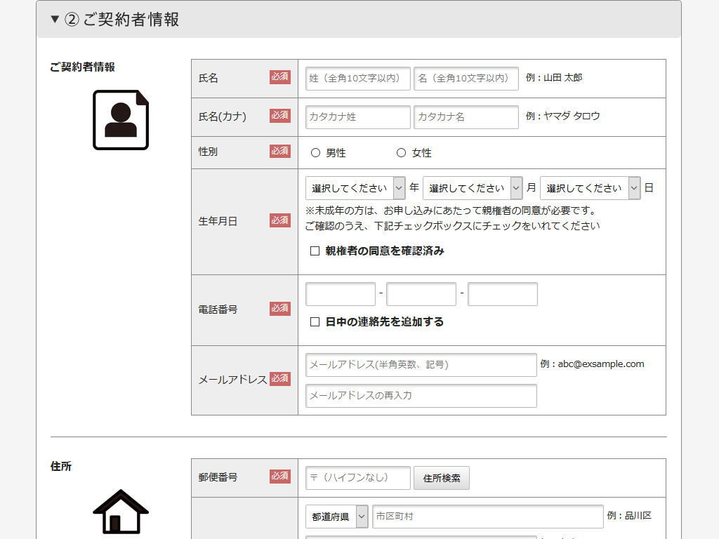Click the 住所検索 button
This screenshot has width=719, height=539.
click(442, 478)
